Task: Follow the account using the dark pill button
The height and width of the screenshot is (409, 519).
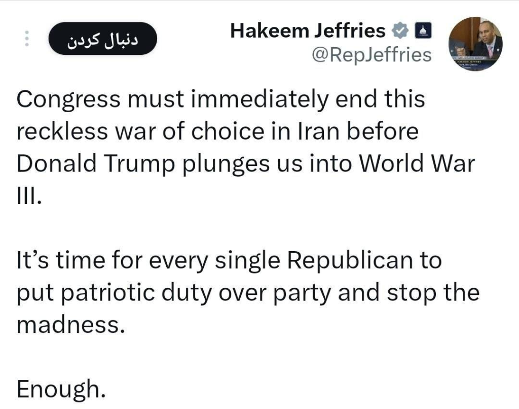Action: pyautogui.click(x=102, y=38)
